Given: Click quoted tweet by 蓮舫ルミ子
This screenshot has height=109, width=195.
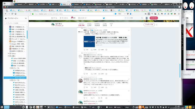Looking at the screenshot, I should pos(106,69).
